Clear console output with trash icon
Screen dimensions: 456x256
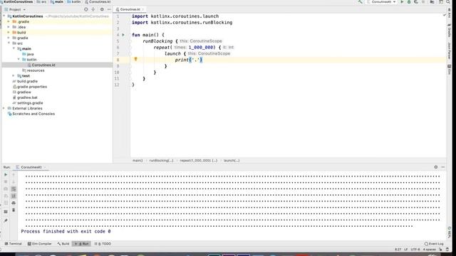(14, 210)
